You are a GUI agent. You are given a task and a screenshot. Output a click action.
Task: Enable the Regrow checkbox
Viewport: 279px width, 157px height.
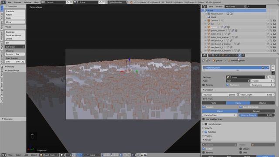pos(204,85)
